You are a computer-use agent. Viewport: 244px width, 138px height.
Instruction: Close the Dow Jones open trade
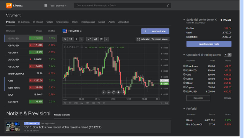coord(184,66)
